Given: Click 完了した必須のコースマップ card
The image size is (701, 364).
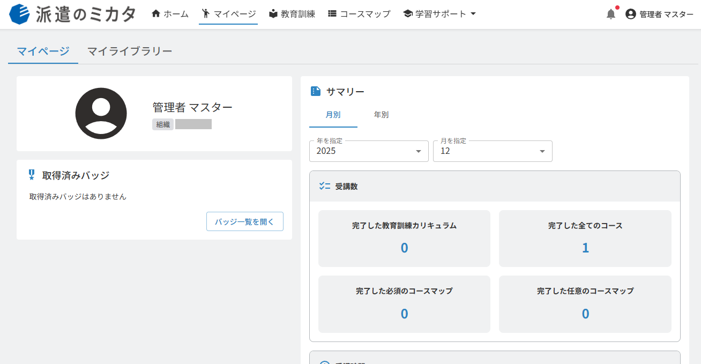Looking at the screenshot, I should tap(404, 304).
